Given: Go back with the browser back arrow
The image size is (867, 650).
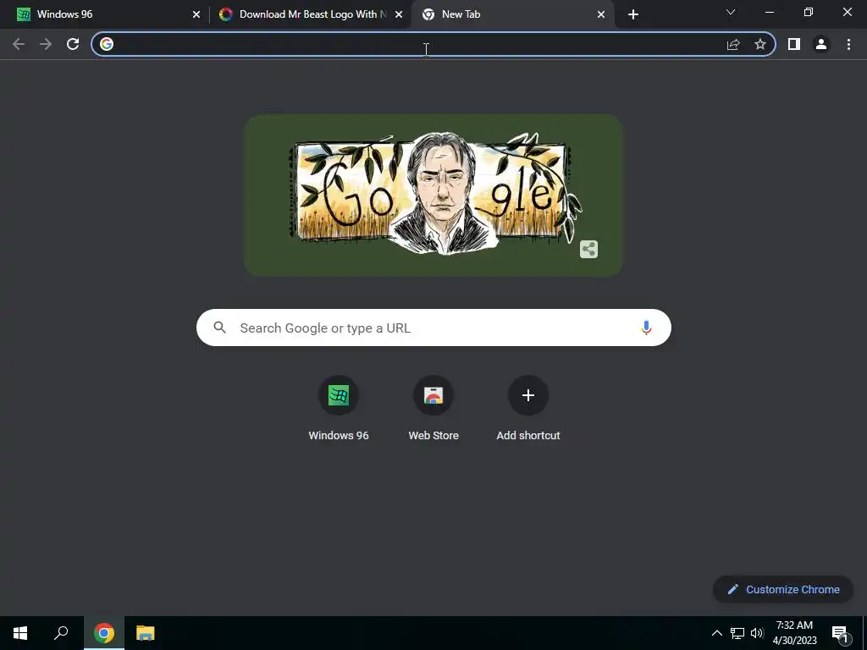Looking at the screenshot, I should (19, 44).
